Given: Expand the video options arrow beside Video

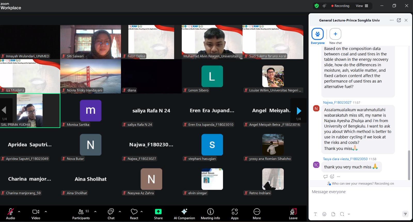Looking at the screenshot, I should [x=46, y=211].
